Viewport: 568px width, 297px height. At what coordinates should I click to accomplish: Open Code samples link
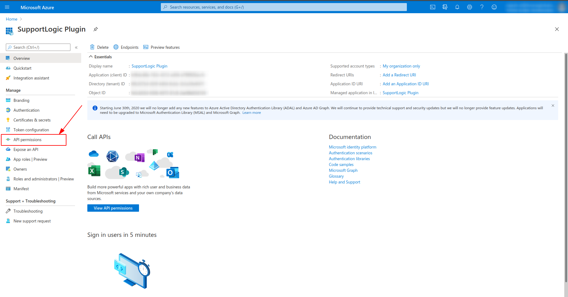point(341,164)
